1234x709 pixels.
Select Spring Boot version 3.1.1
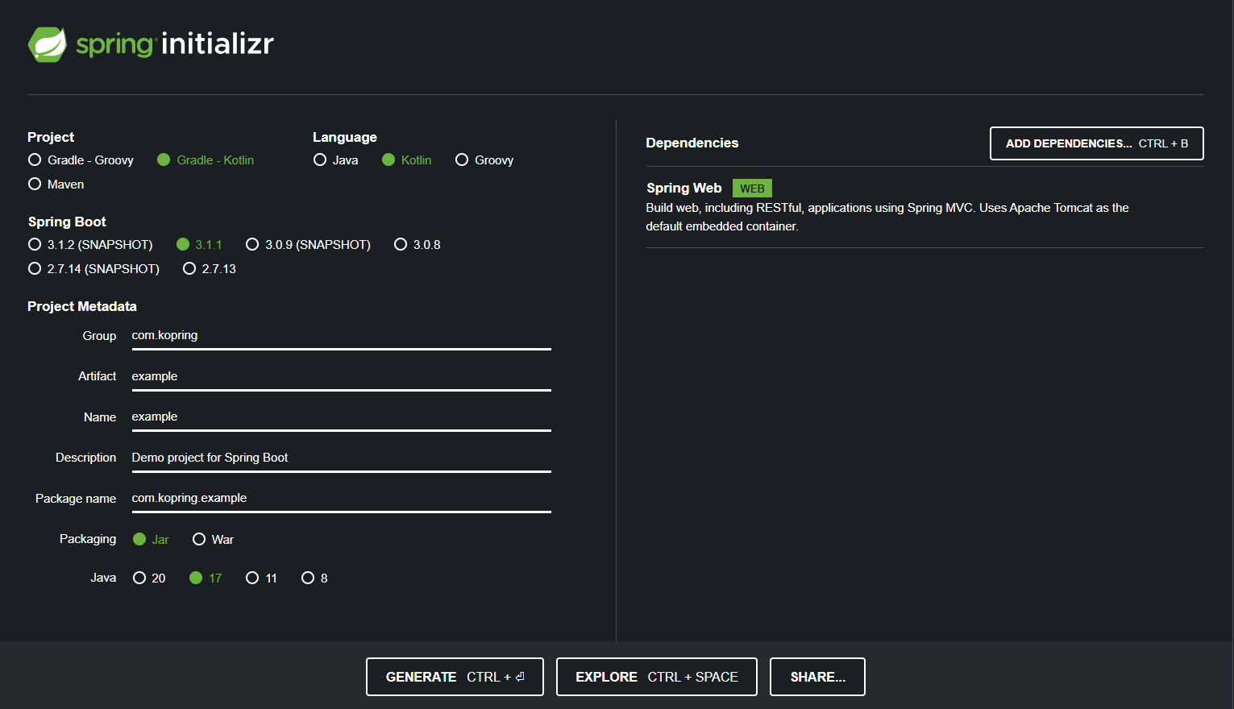tap(199, 245)
